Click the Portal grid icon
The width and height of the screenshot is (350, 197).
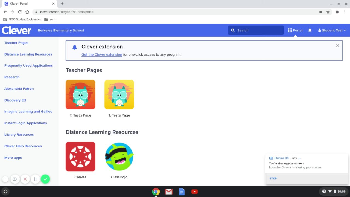pyautogui.click(x=290, y=30)
